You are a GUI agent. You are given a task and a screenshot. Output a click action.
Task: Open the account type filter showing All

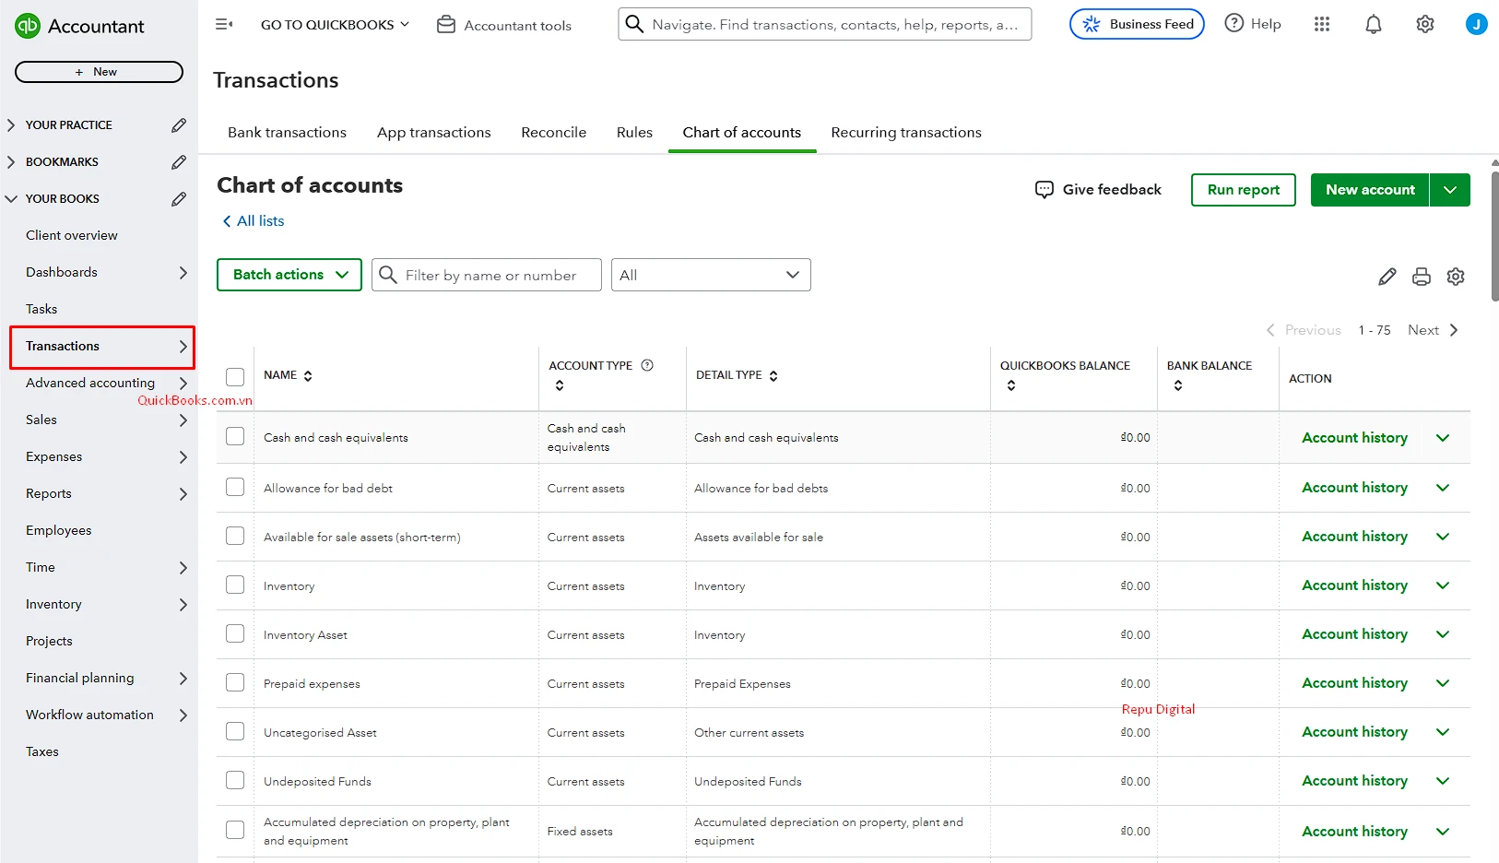pyautogui.click(x=710, y=274)
